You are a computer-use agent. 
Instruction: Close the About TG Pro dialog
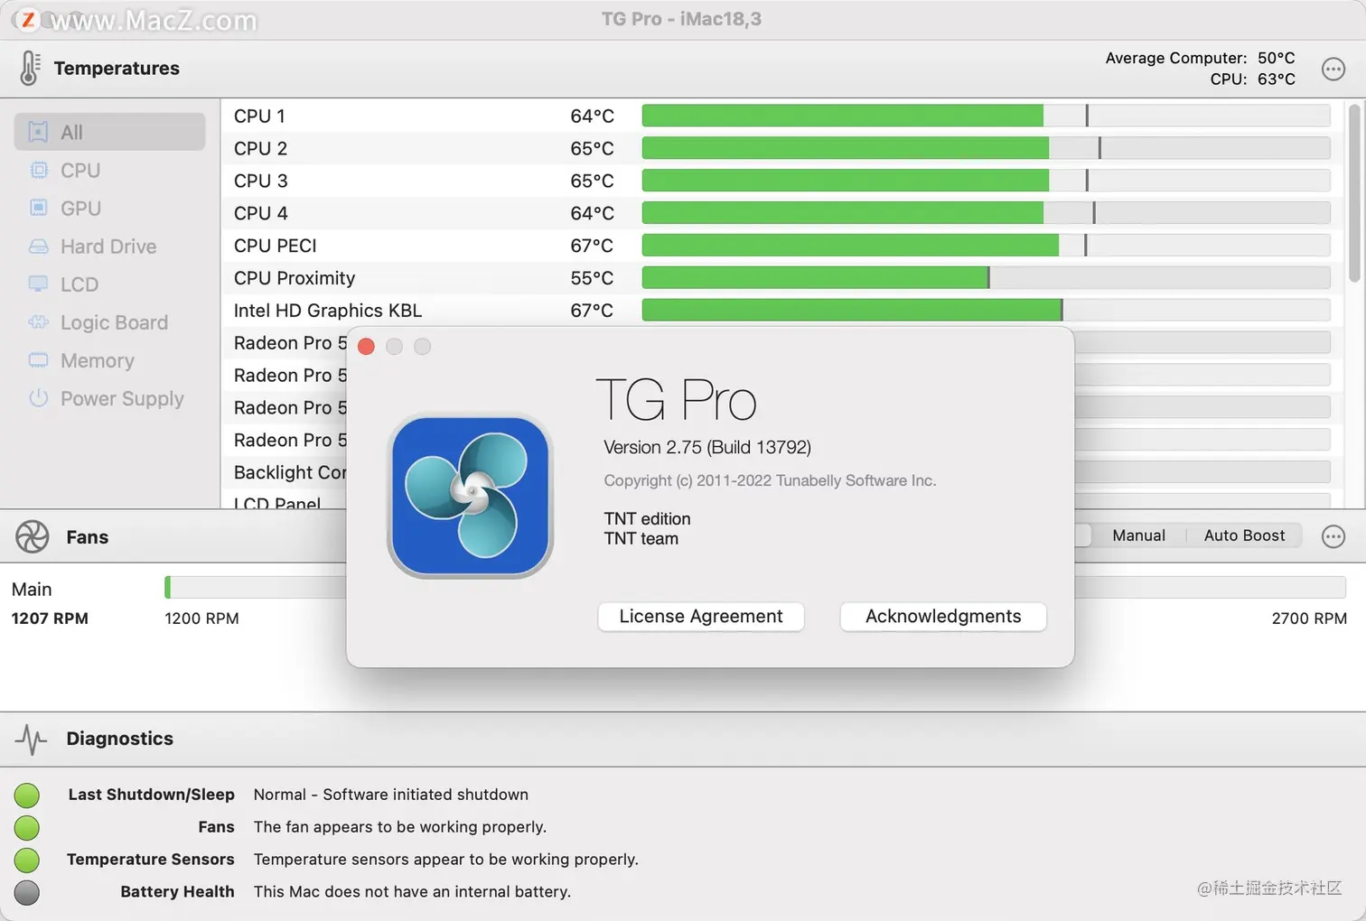tap(366, 346)
